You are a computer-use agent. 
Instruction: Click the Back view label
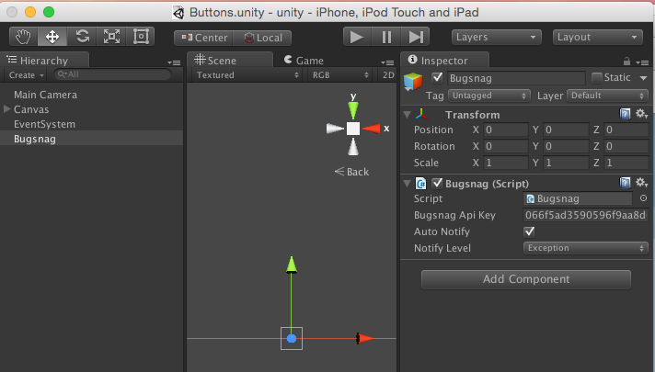point(351,172)
